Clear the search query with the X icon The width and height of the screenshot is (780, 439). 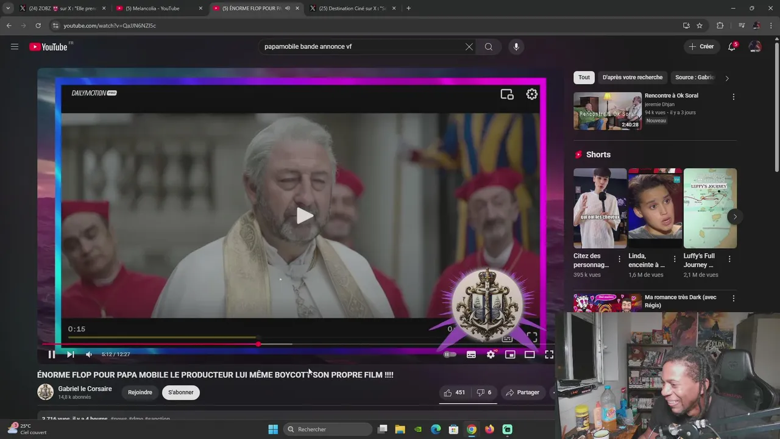point(469,46)
